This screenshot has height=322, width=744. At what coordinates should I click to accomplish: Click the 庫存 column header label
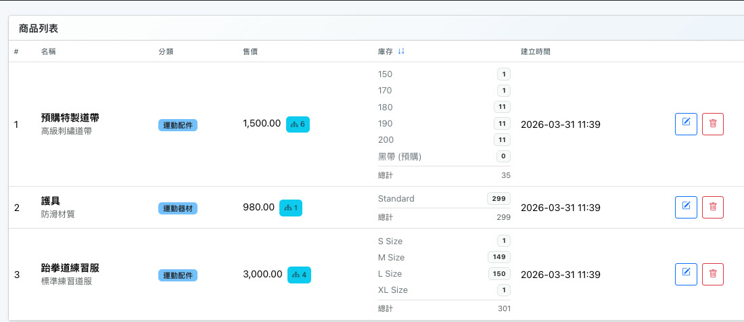click(x=386, y=51)
